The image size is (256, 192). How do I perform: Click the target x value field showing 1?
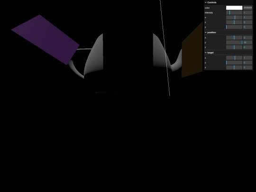tap(247, 58)
